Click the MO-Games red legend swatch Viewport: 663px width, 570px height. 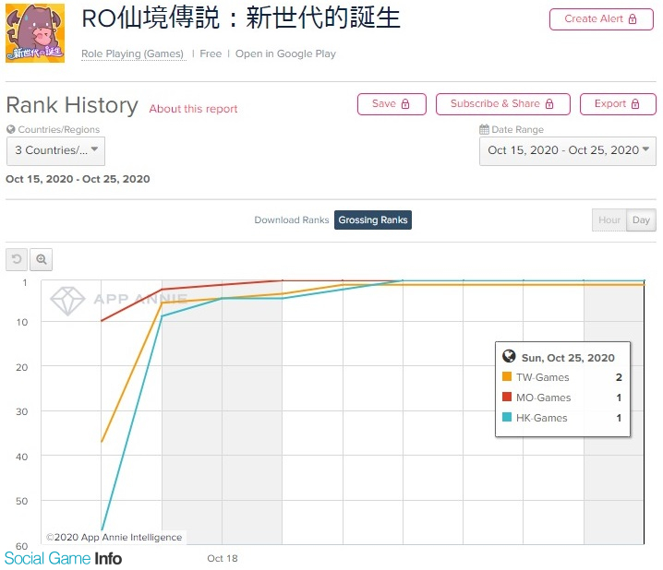click(507, 397)
